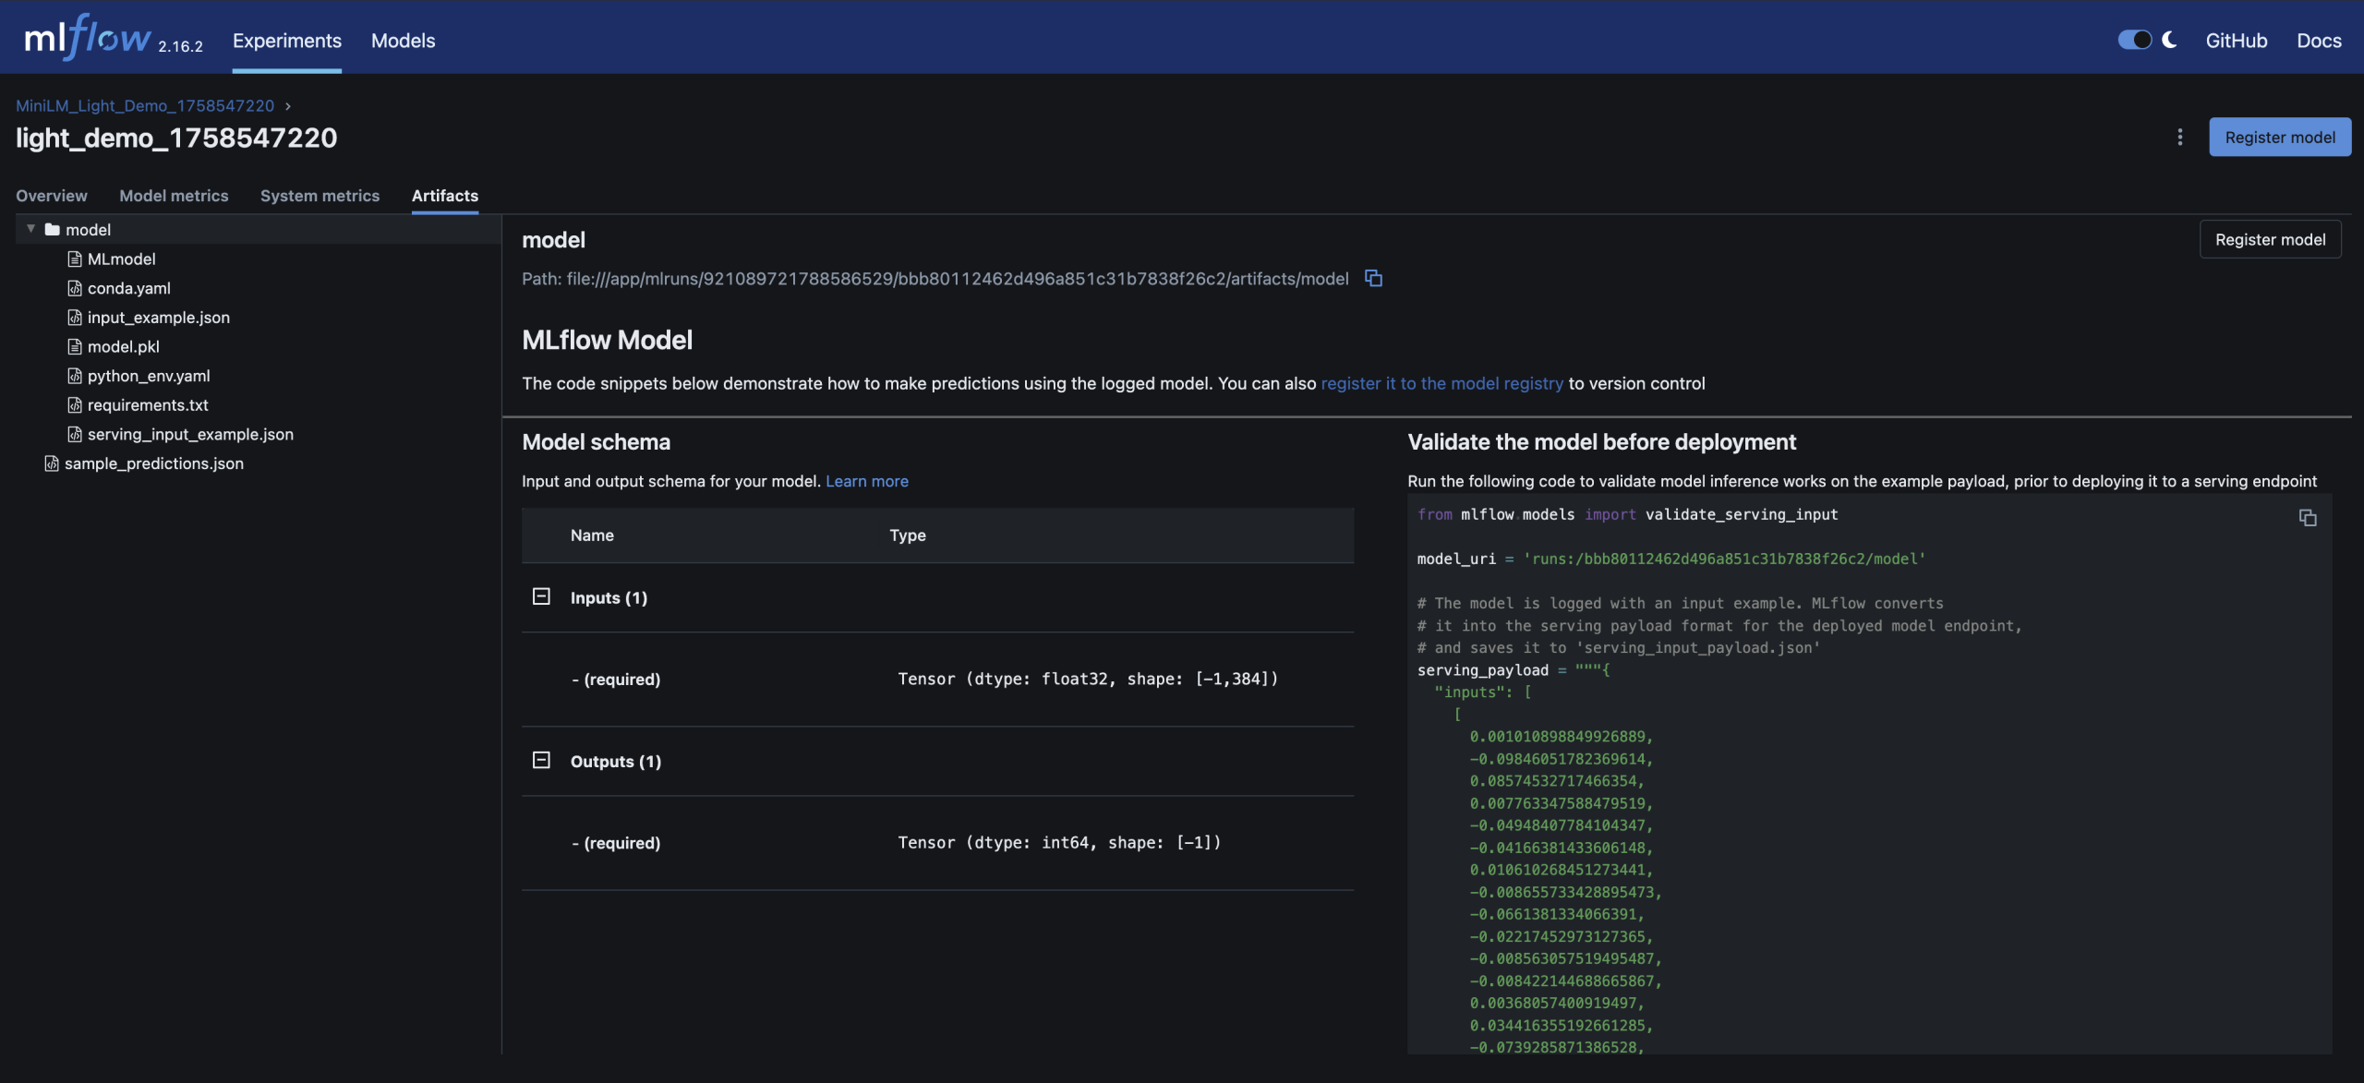2364x1083 pixels.
Task: Switch to the Model metrics tab
Action: coord(174,196)
